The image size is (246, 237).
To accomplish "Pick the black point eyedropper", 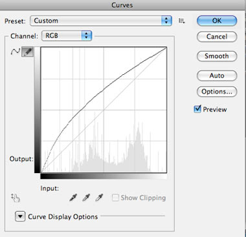I will (x=73, y=198).
